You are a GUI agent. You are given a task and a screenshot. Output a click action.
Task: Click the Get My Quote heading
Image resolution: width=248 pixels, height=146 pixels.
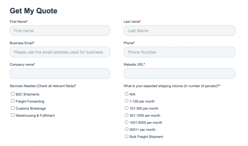(x=34, y=11)
